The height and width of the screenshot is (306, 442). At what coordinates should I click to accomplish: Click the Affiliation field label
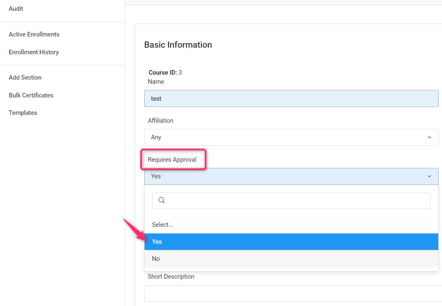(x=160, y=121)
